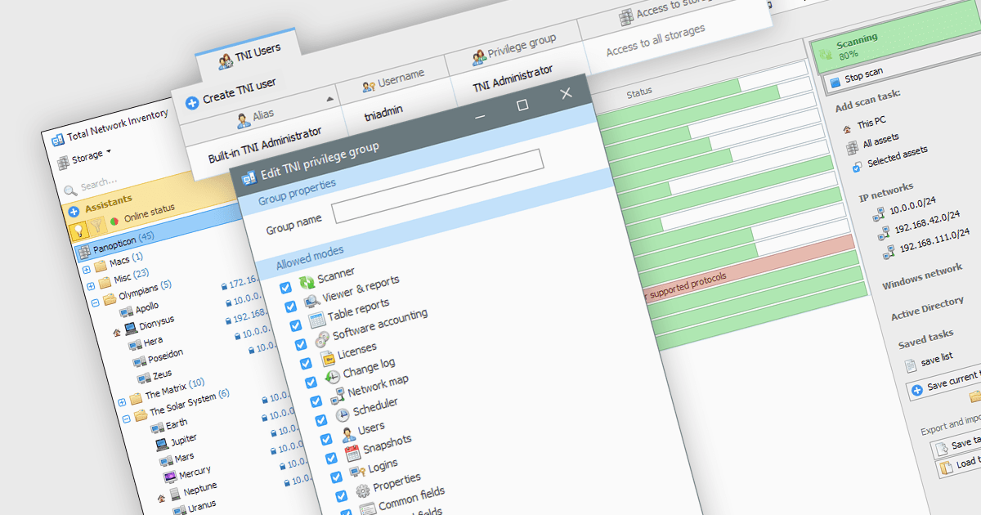Collapse The Solar System folder node
Screen dimensions: 981x515
pos(127,417)
